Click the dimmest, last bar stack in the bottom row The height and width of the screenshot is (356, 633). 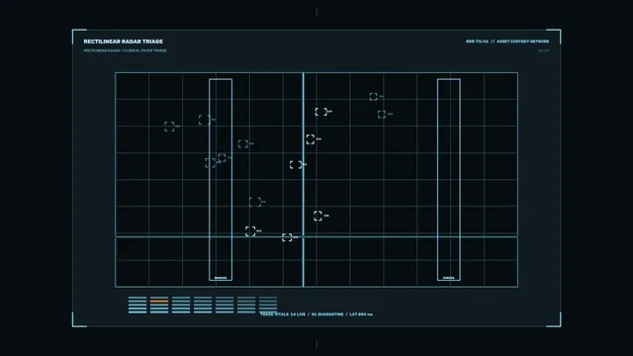pos(268,305)
